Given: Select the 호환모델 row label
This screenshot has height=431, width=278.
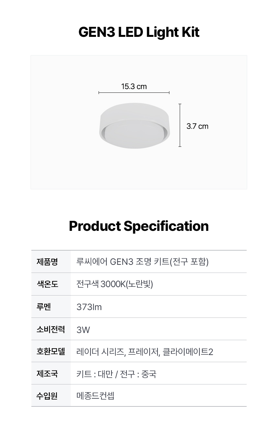Looking at the screenshot, I should [x=51, y=351].
